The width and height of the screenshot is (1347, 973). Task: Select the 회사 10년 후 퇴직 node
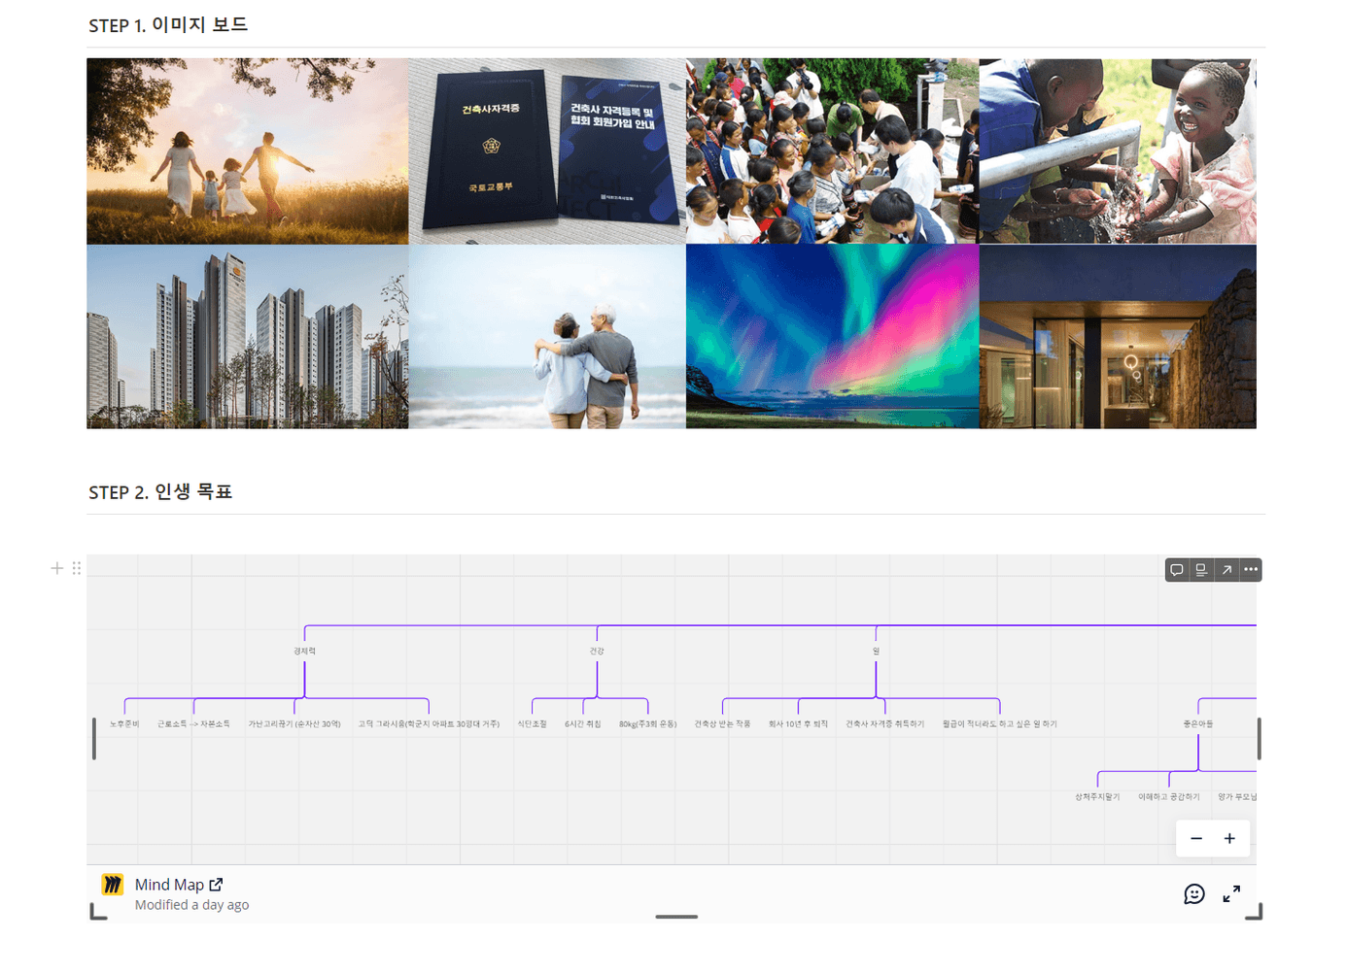[798, 723]
